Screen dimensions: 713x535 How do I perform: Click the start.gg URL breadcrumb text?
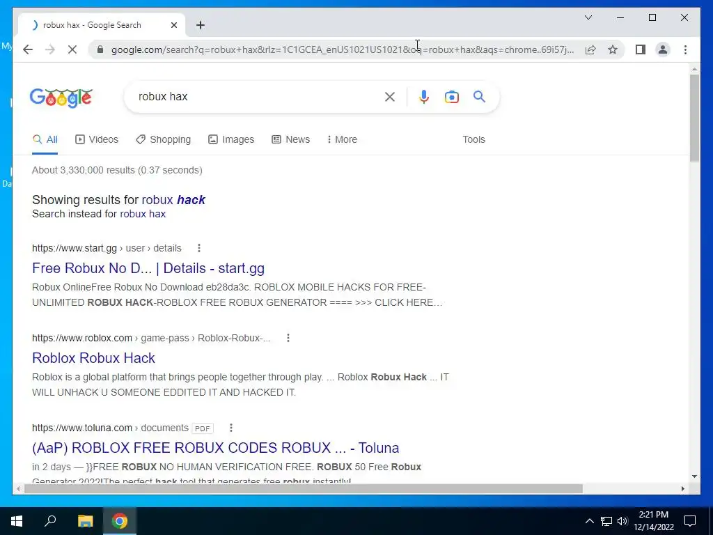(x=107, y=248)
